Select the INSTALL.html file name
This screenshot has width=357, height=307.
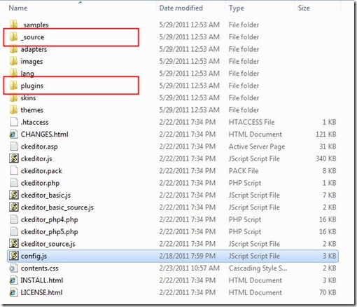point(42,280)
